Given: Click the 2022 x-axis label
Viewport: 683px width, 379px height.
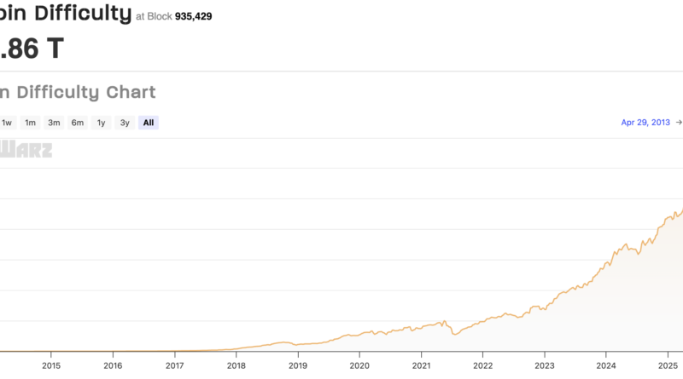Looking at the screenshot, I should tap(482, 366).
